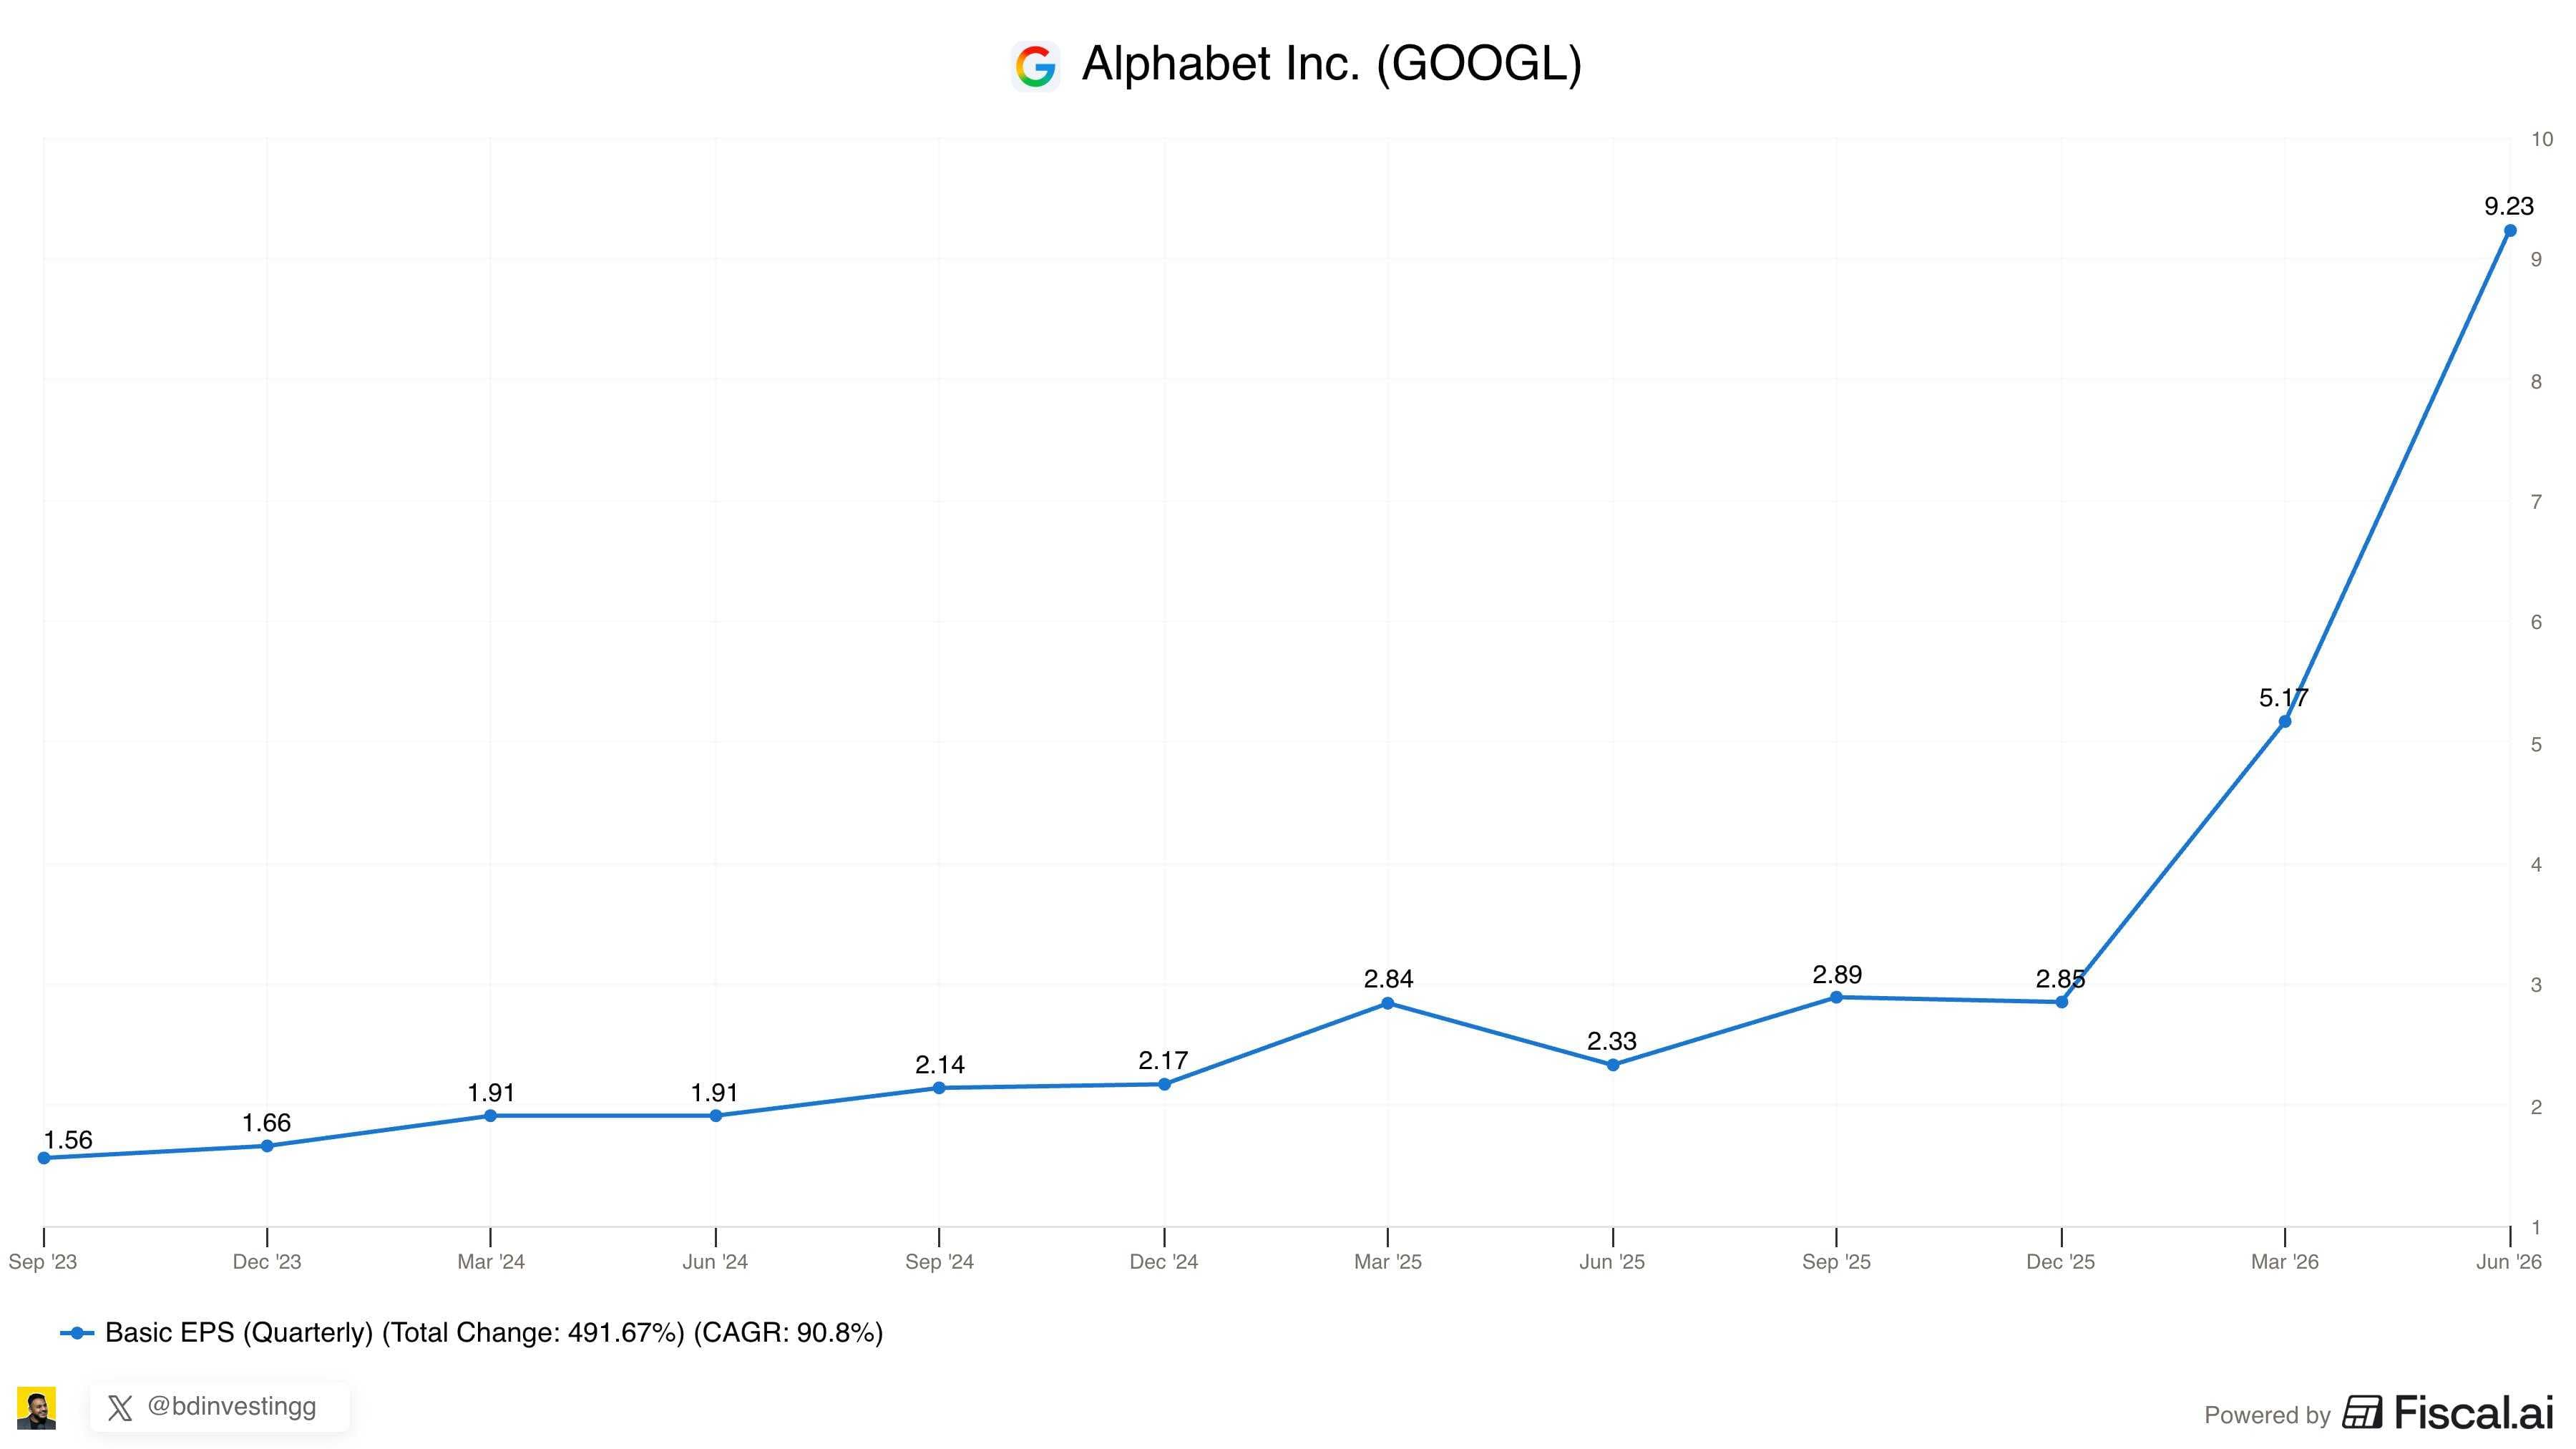
Task: Toggle the Basic EPS (Quarterly) legend entry
Action: click(x=471, y=1333)
